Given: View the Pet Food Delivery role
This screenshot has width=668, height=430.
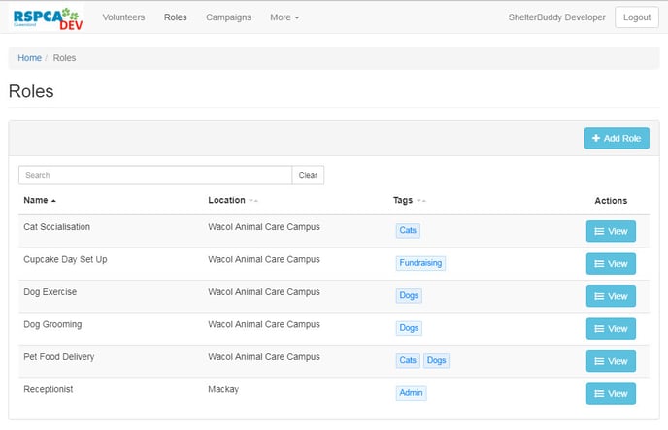Looking at the screenshot, I should tap(611, 361).
